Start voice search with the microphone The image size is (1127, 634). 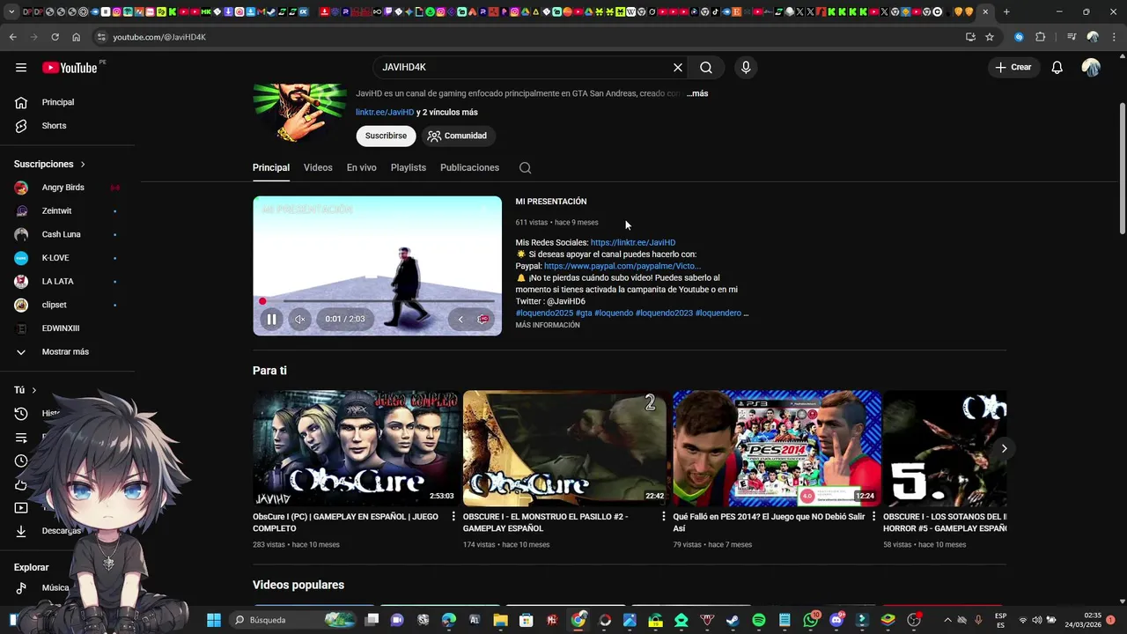point(746,67)
